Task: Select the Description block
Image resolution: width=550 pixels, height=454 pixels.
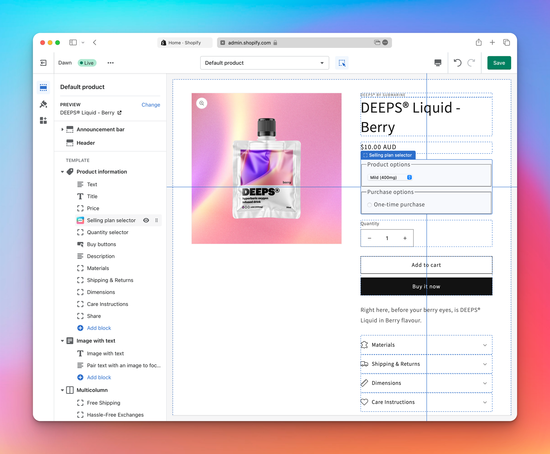Action: [x=101, y=256]
